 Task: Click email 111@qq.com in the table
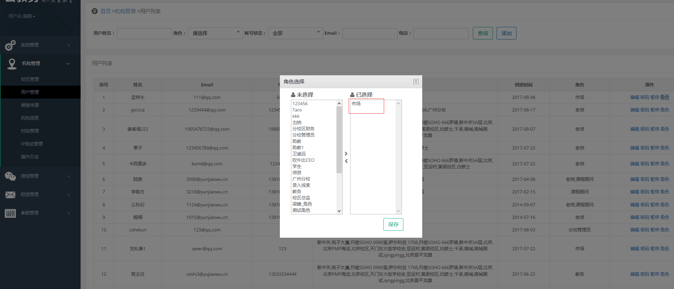(207, 97)
